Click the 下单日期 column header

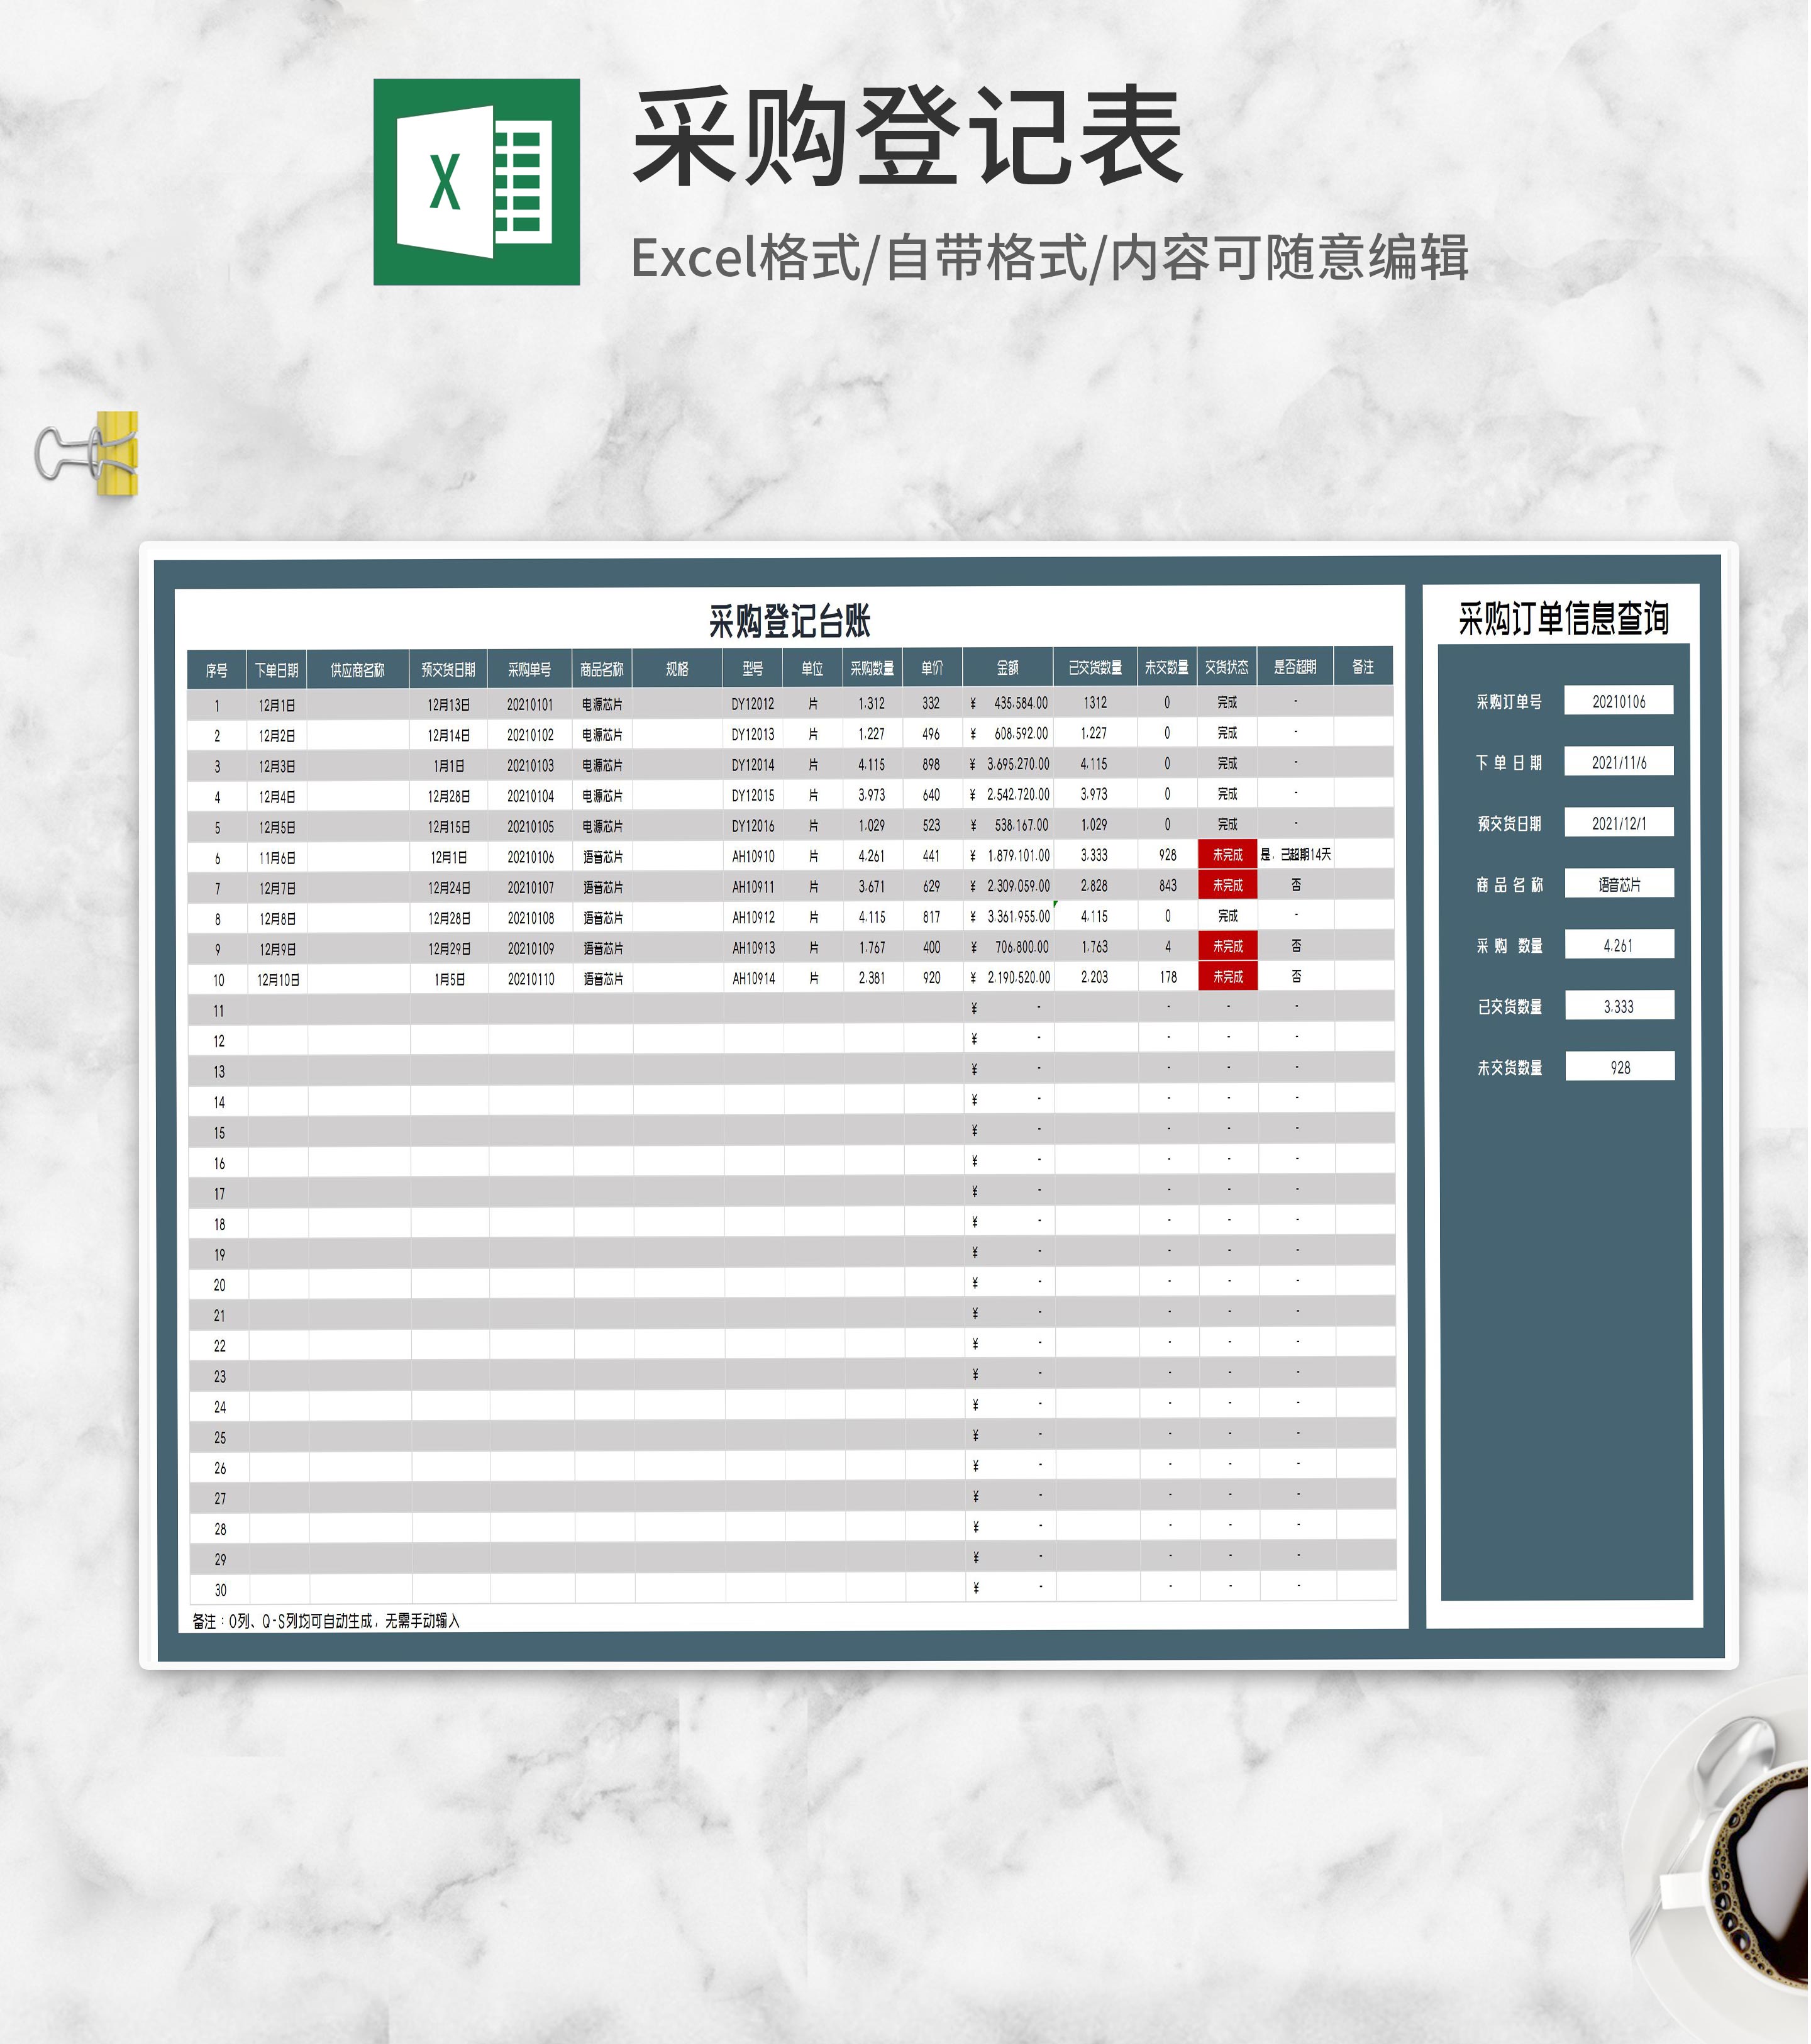[276, 670]
